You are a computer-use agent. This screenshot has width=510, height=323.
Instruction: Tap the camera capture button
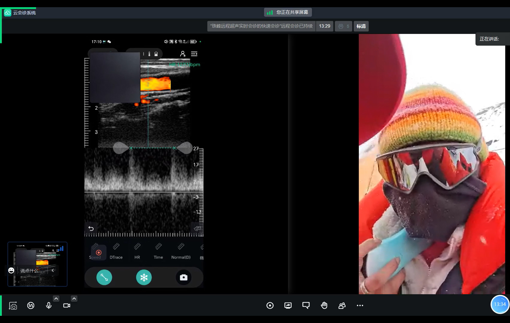pyautogui.click(x=183, y=278)
